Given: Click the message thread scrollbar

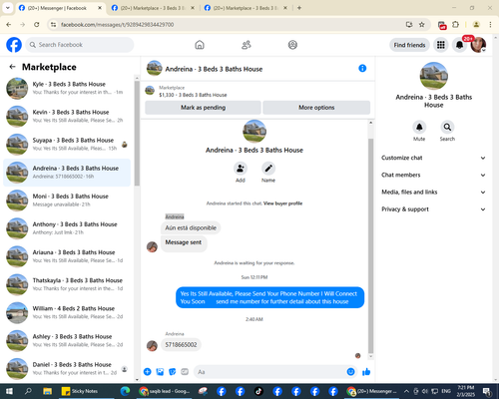Looking at the screenshot, I should pos(371,246).
